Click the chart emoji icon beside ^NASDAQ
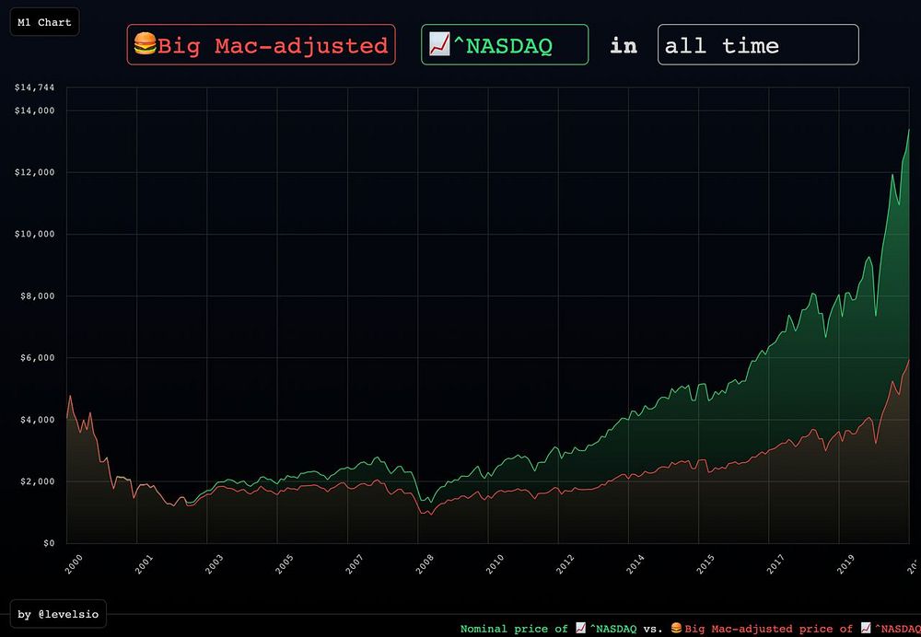 point(439,44)
